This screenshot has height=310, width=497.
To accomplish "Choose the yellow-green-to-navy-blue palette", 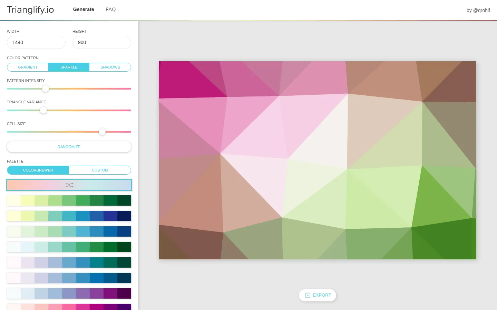I will [x=69, y=216].
